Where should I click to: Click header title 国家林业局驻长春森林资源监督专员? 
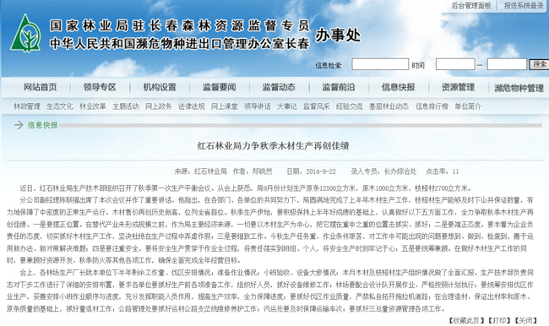click(180, 25)
